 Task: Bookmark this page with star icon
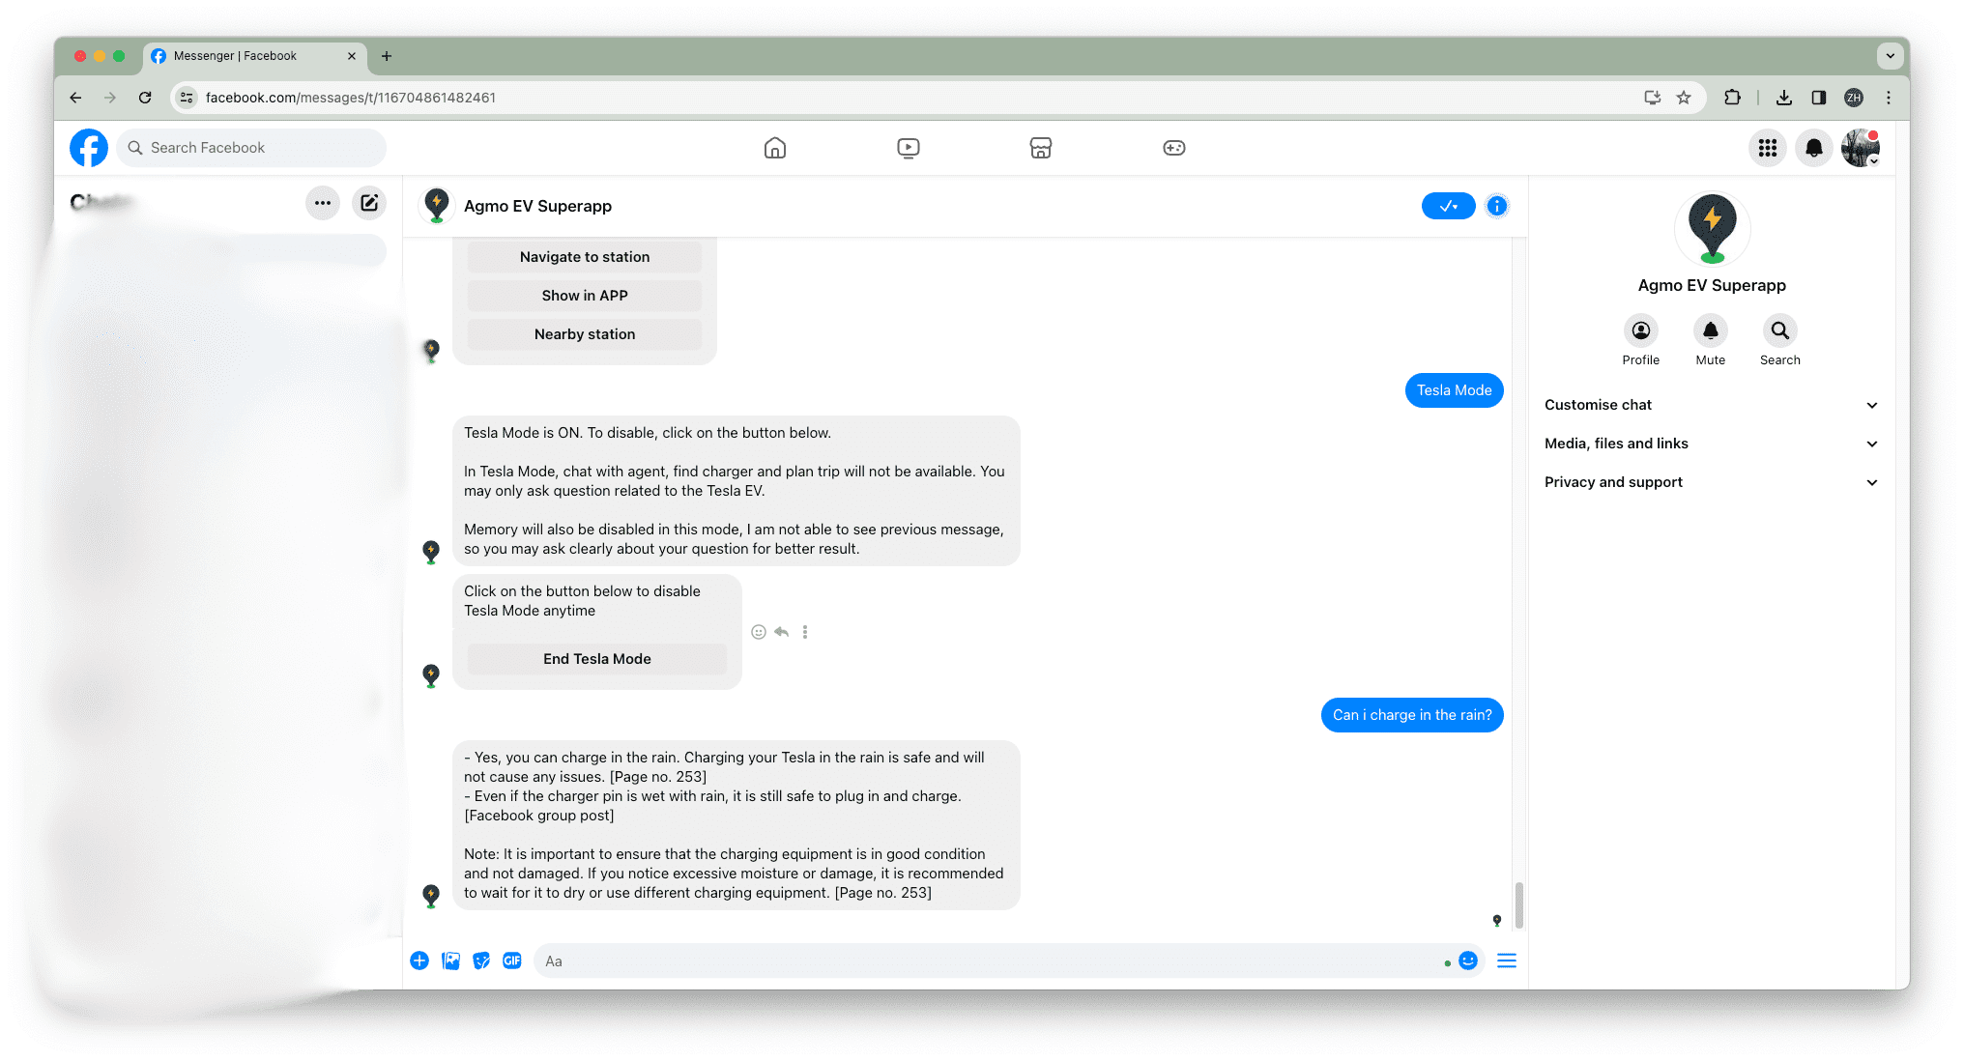tap(1684, 98)
